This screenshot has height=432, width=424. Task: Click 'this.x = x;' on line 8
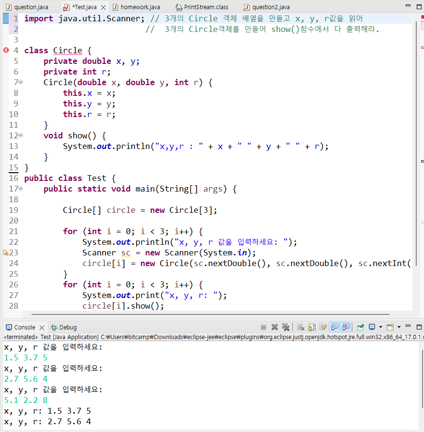tap(89, 93)
